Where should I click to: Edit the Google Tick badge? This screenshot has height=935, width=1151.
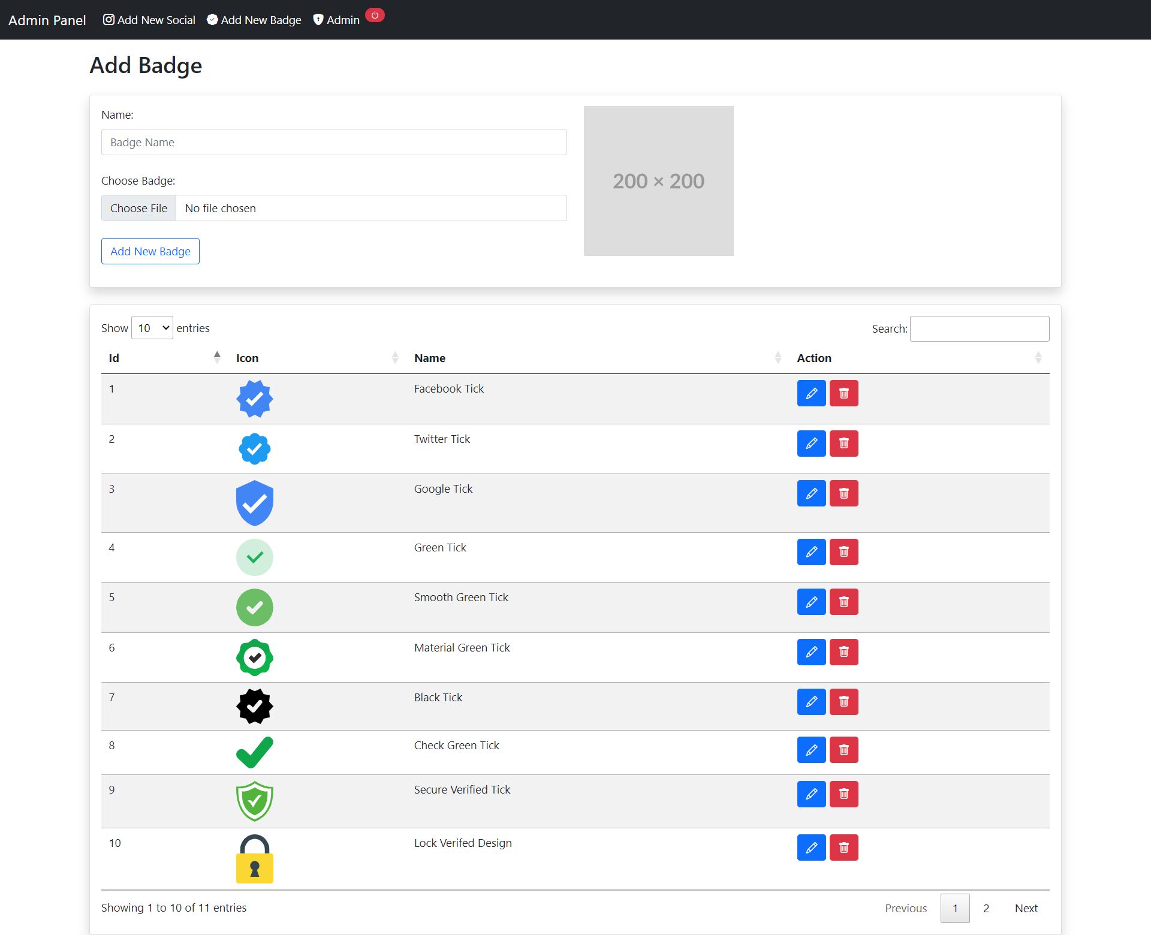pyautogui.click(x=811, y=493)
